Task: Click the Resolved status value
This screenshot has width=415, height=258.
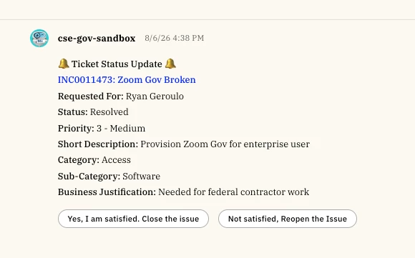Action: 109,112
